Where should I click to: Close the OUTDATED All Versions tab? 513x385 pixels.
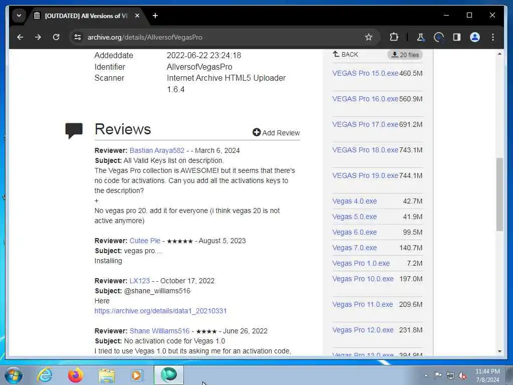(x=137, y=16)
